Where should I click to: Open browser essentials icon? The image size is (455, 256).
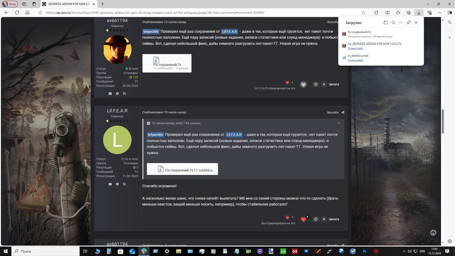[430, 12]
